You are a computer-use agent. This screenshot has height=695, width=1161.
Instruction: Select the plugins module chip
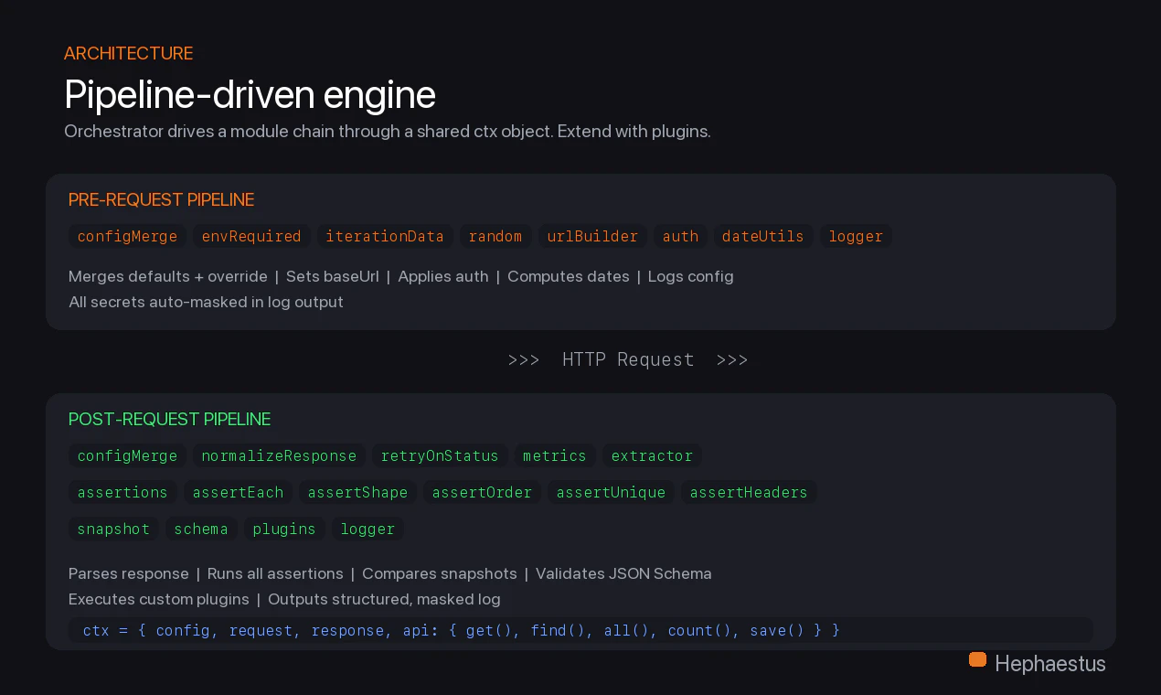pyautogui.click(x=285, y=529)
